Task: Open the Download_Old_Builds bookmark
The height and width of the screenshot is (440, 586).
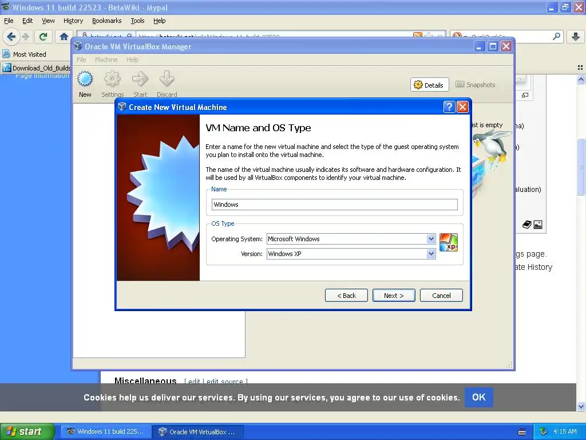Action: point(37,68)
